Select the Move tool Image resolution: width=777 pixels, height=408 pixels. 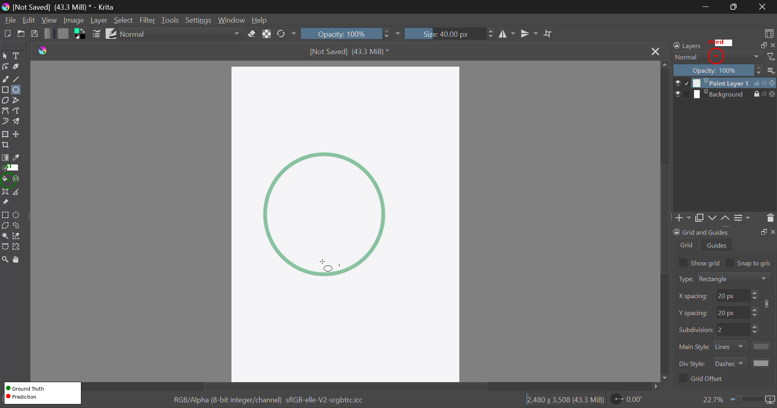[16, 135]
